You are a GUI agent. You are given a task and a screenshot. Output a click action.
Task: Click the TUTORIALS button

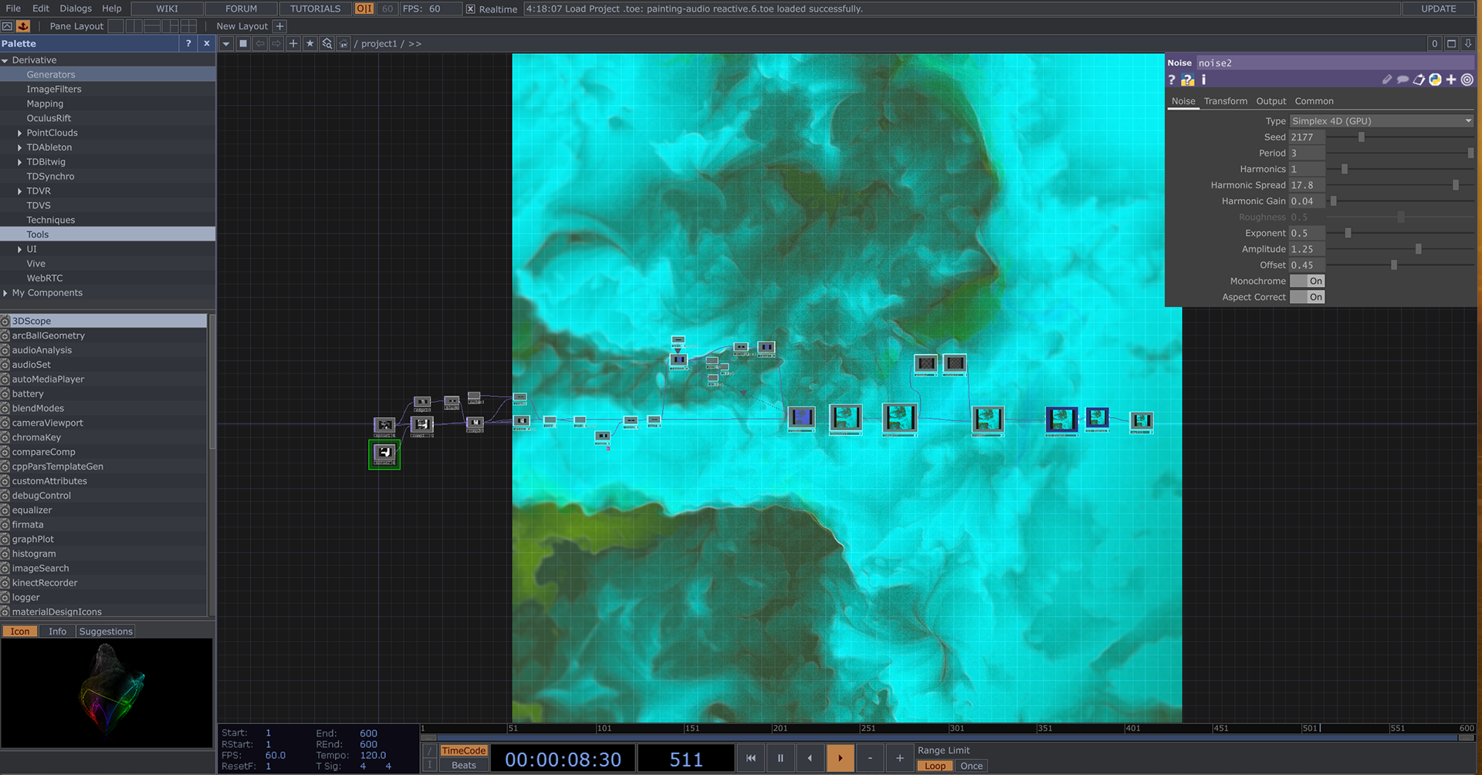[315, 8]
